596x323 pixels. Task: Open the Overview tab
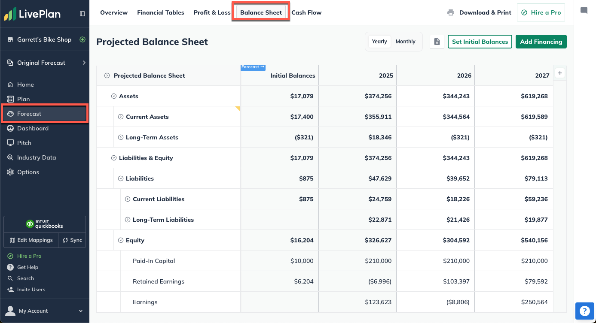pyautogui.click(x=113, y=12)
